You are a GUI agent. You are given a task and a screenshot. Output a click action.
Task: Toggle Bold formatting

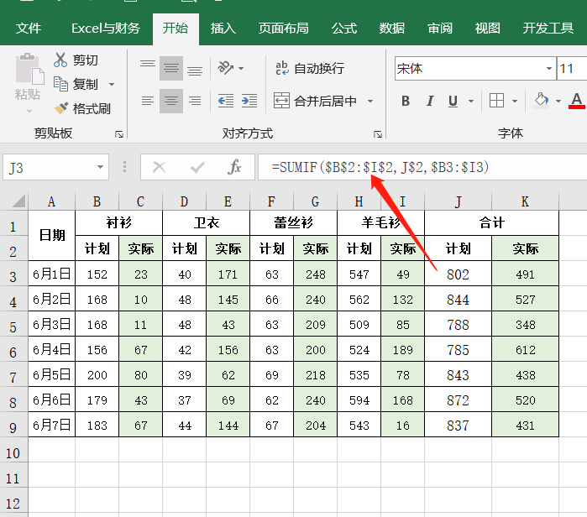tap(406, 101)
